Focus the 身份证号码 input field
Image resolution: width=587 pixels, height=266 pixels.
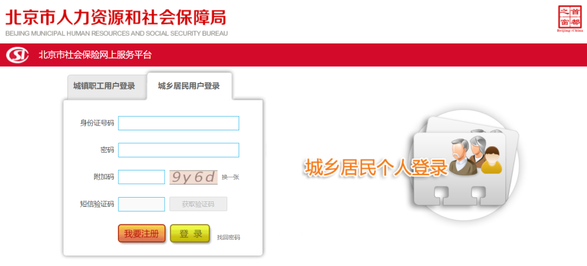click(179, 123)
